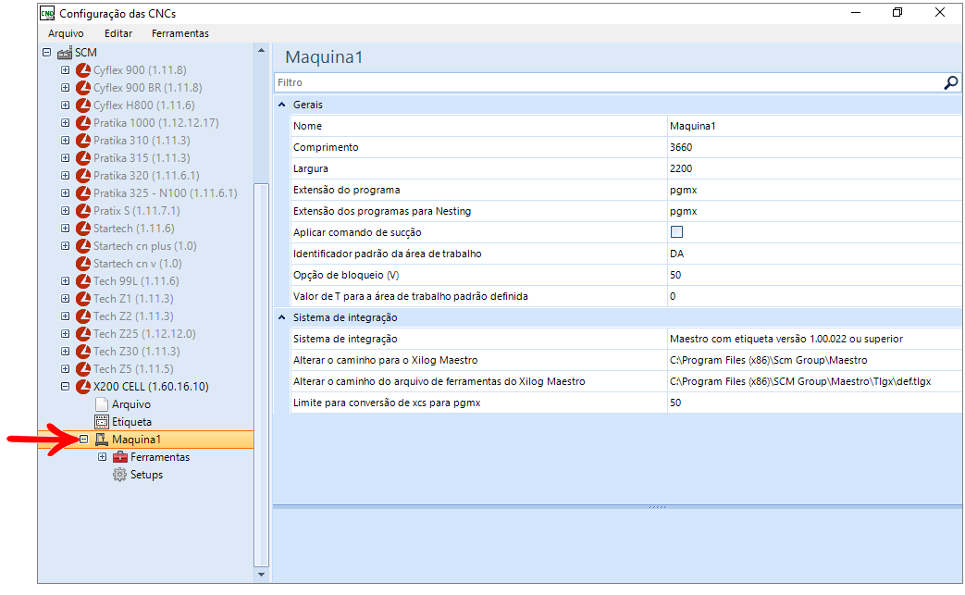Click the Extensão dos programas para Nesting label
Viewport: 965px width, 595px height.
pyautogui.click(x=381, y=211)
